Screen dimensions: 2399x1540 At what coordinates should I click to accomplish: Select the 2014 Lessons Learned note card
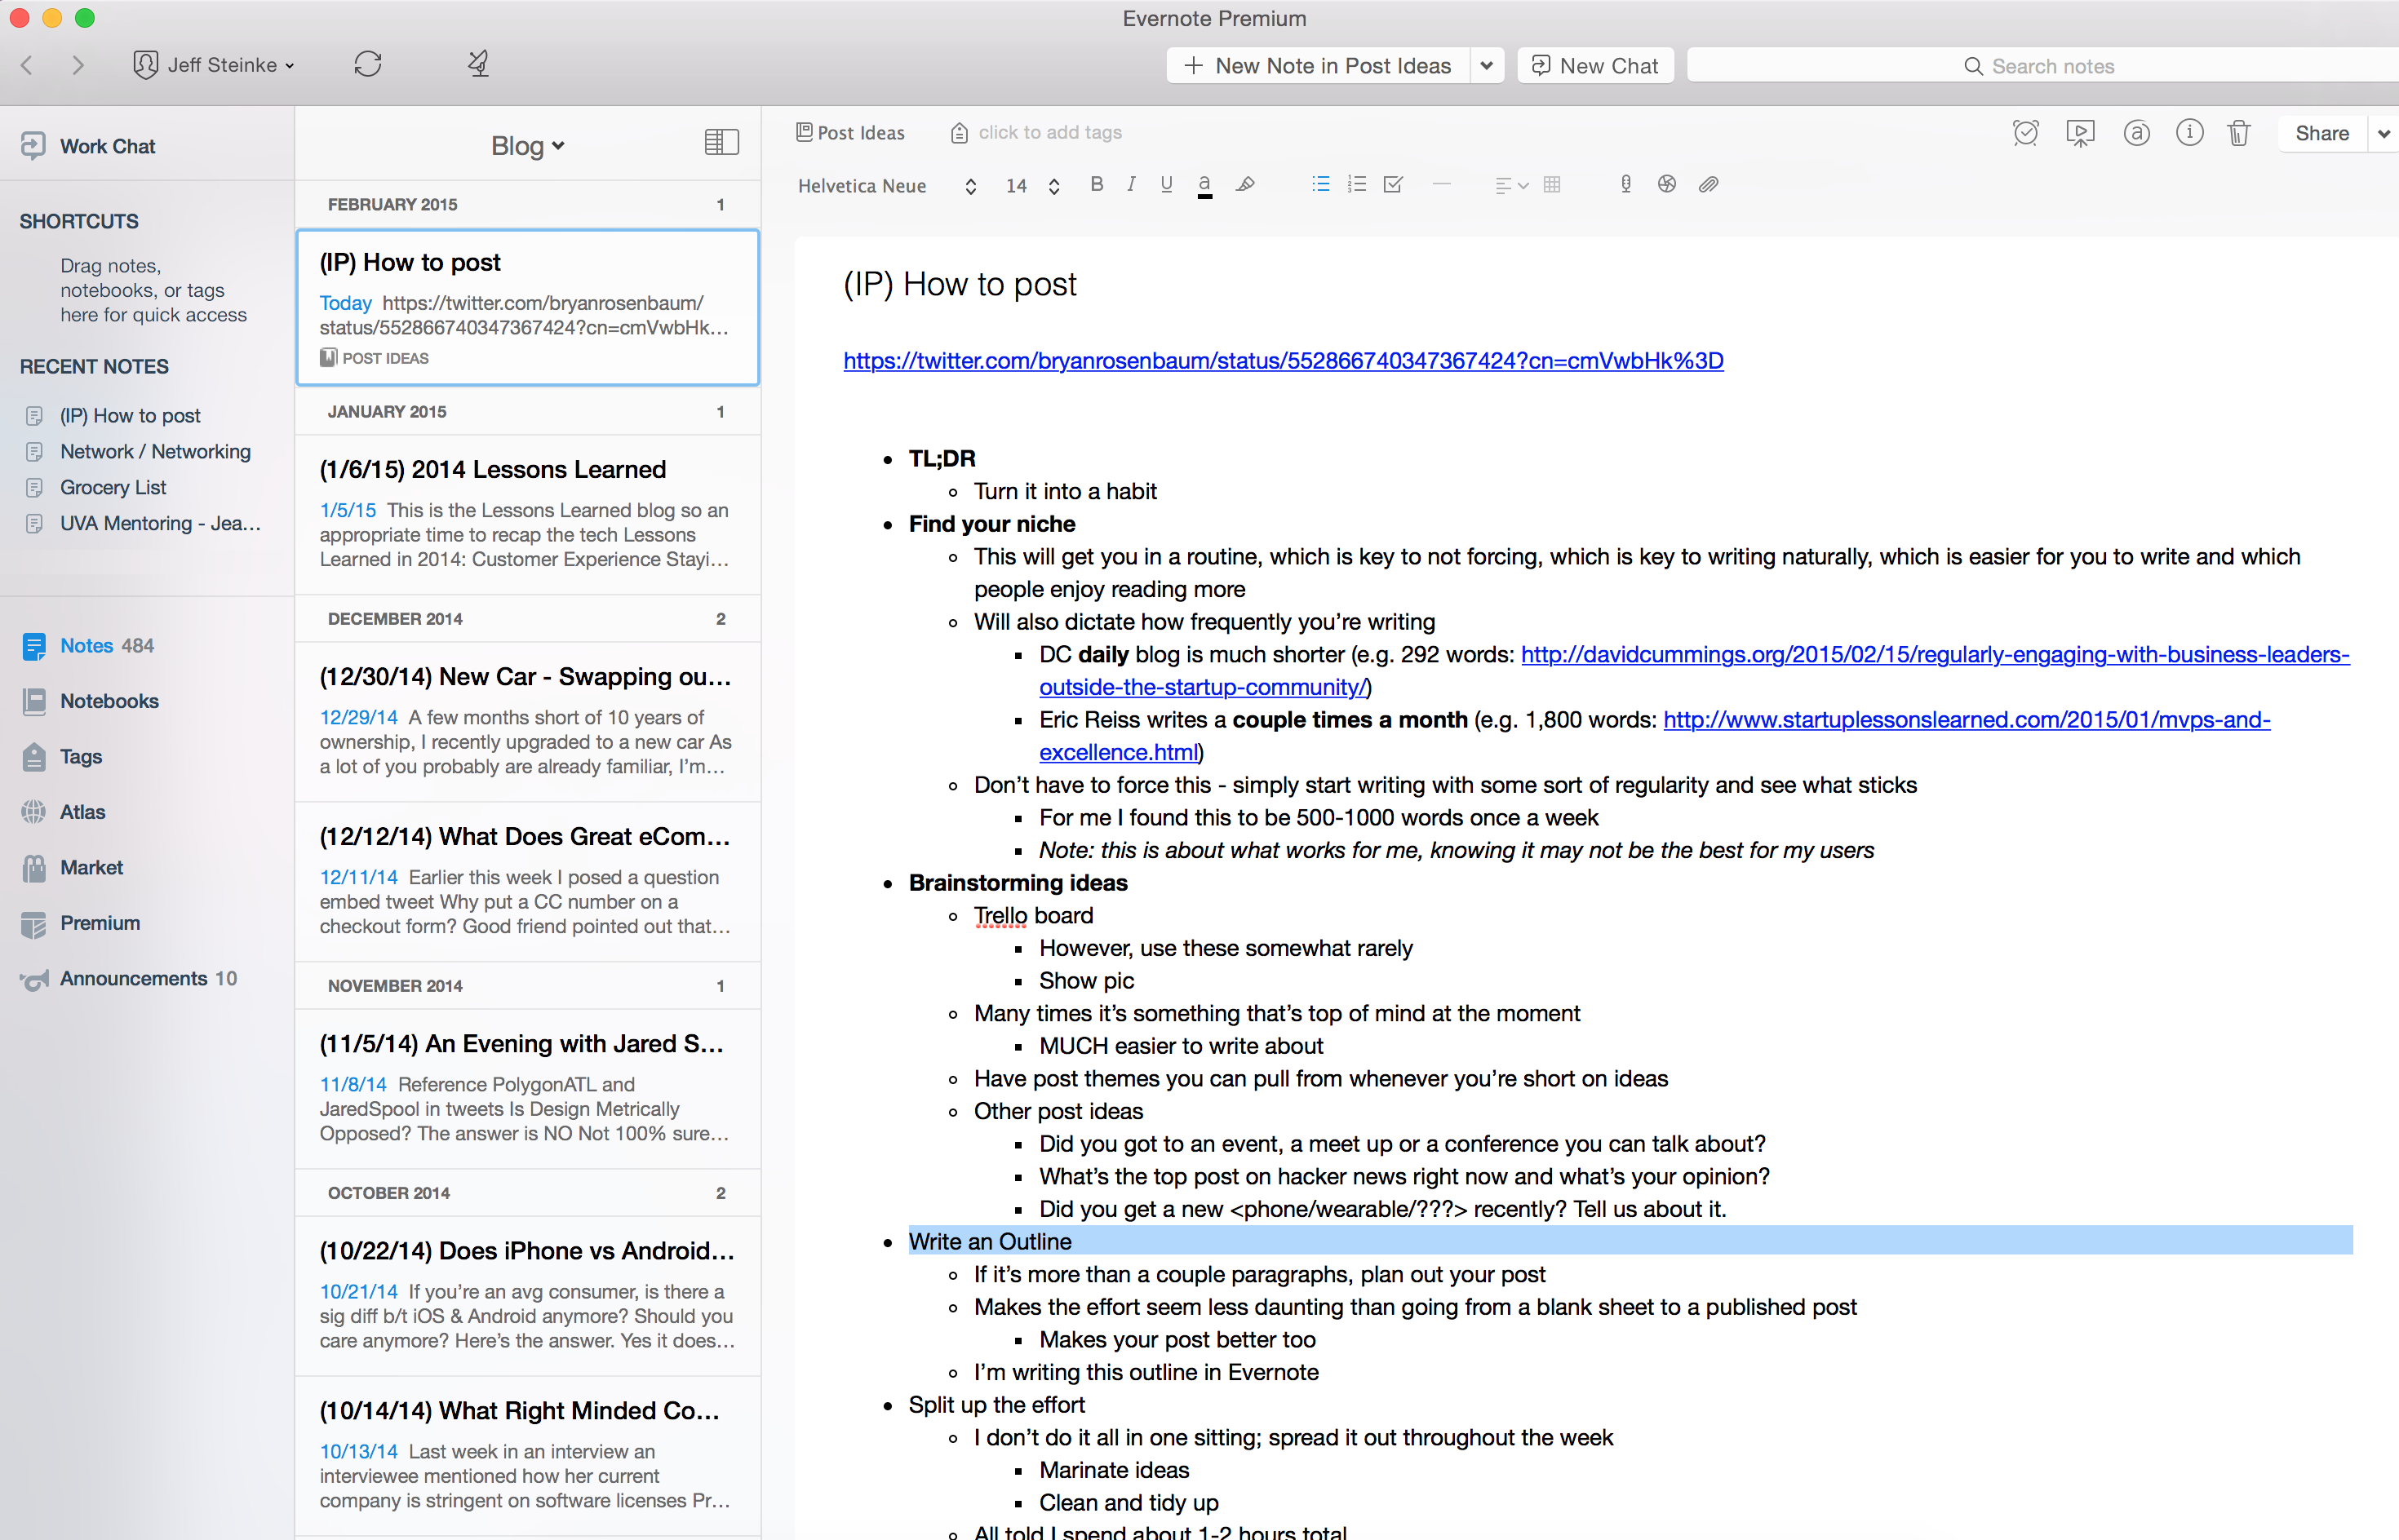pos(527,514)
